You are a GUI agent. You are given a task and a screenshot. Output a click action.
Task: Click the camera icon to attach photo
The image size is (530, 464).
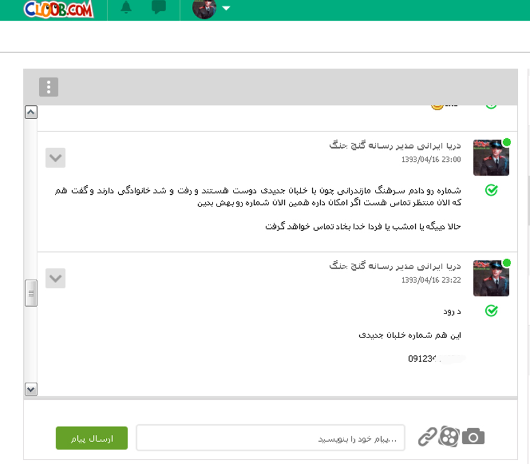(x=473, y=436)
